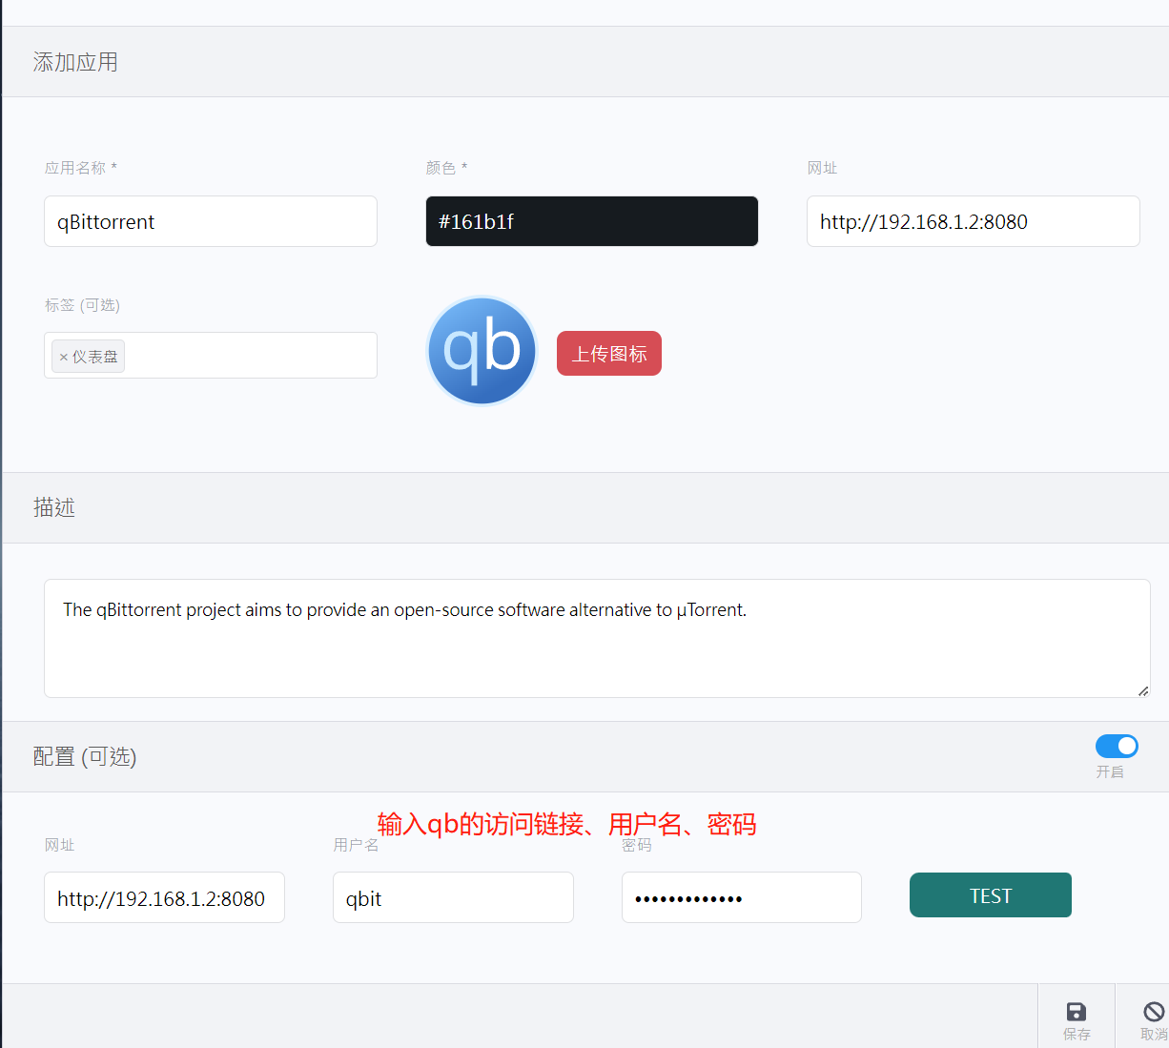Focus the 配置 section 网址 URL field
This screenshot has height=1048, width=1169.
[164, 897]
